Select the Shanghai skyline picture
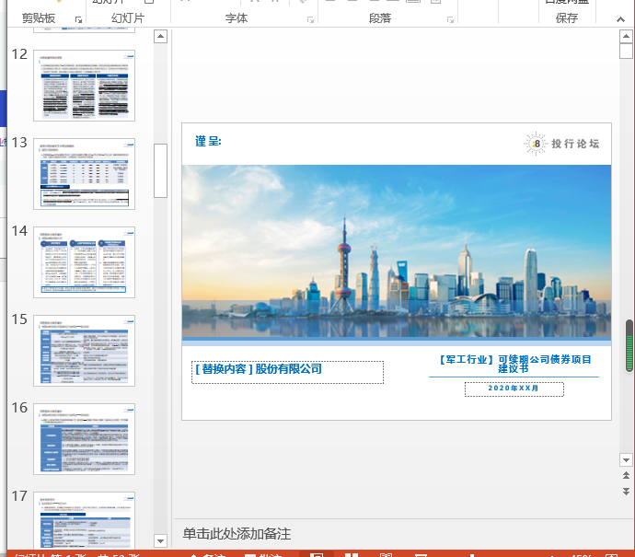Image resolution: width=635 pixels, height=557 pixels. pos(397,250)
